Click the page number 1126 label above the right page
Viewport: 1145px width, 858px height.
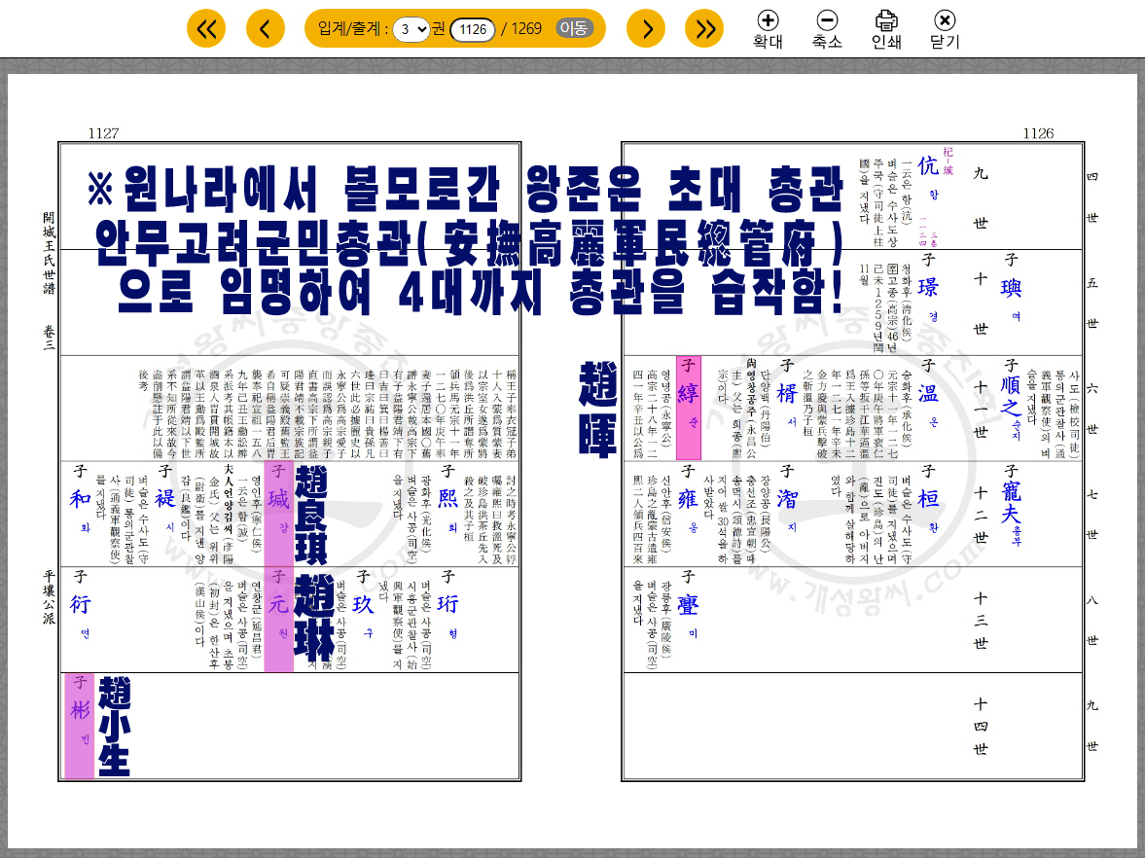coord(1038,133)
